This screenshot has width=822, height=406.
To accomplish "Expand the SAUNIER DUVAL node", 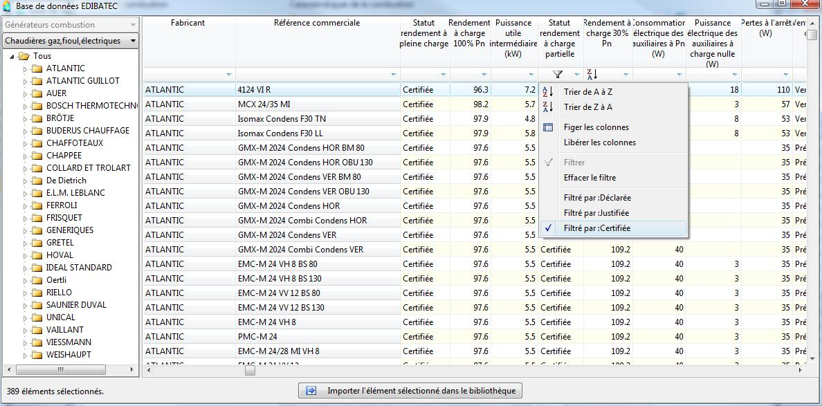I will tap(25, 305).
